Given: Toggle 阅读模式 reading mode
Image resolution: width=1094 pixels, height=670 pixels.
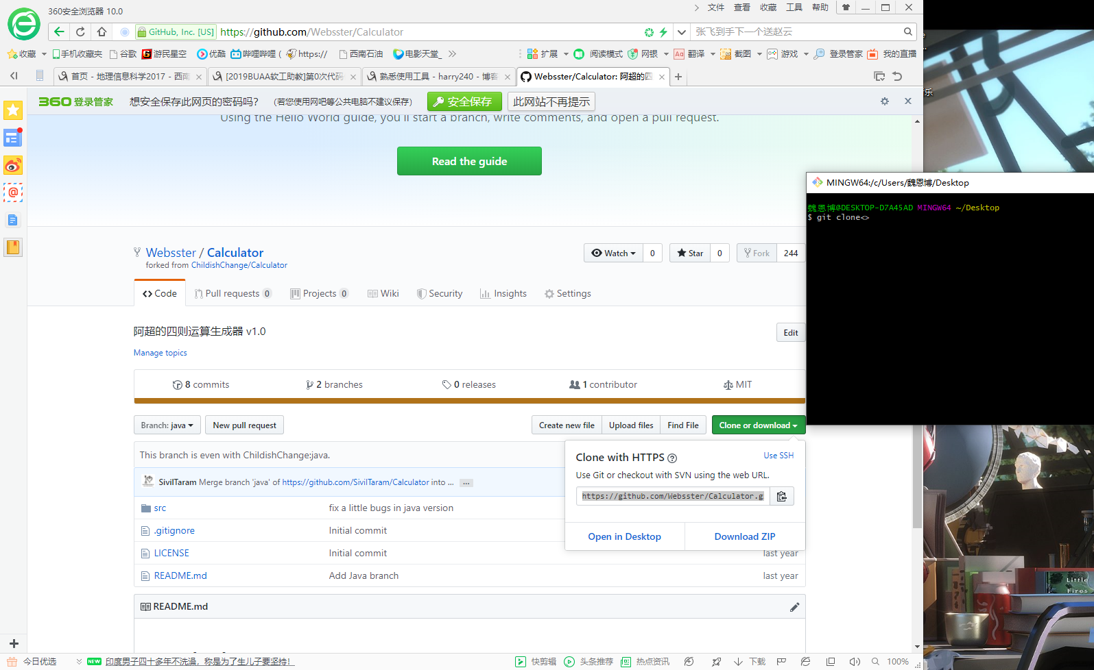Looking at the screenshot, I should [598, 53].
